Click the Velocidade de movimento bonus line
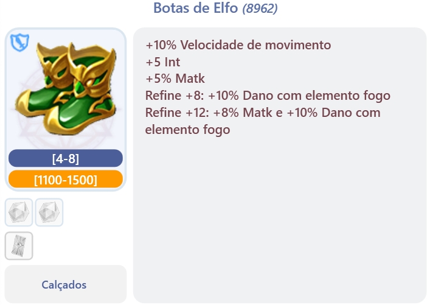The height and width of the screenshot is (305, 430). pyautogui.click(x=238, y=45)
